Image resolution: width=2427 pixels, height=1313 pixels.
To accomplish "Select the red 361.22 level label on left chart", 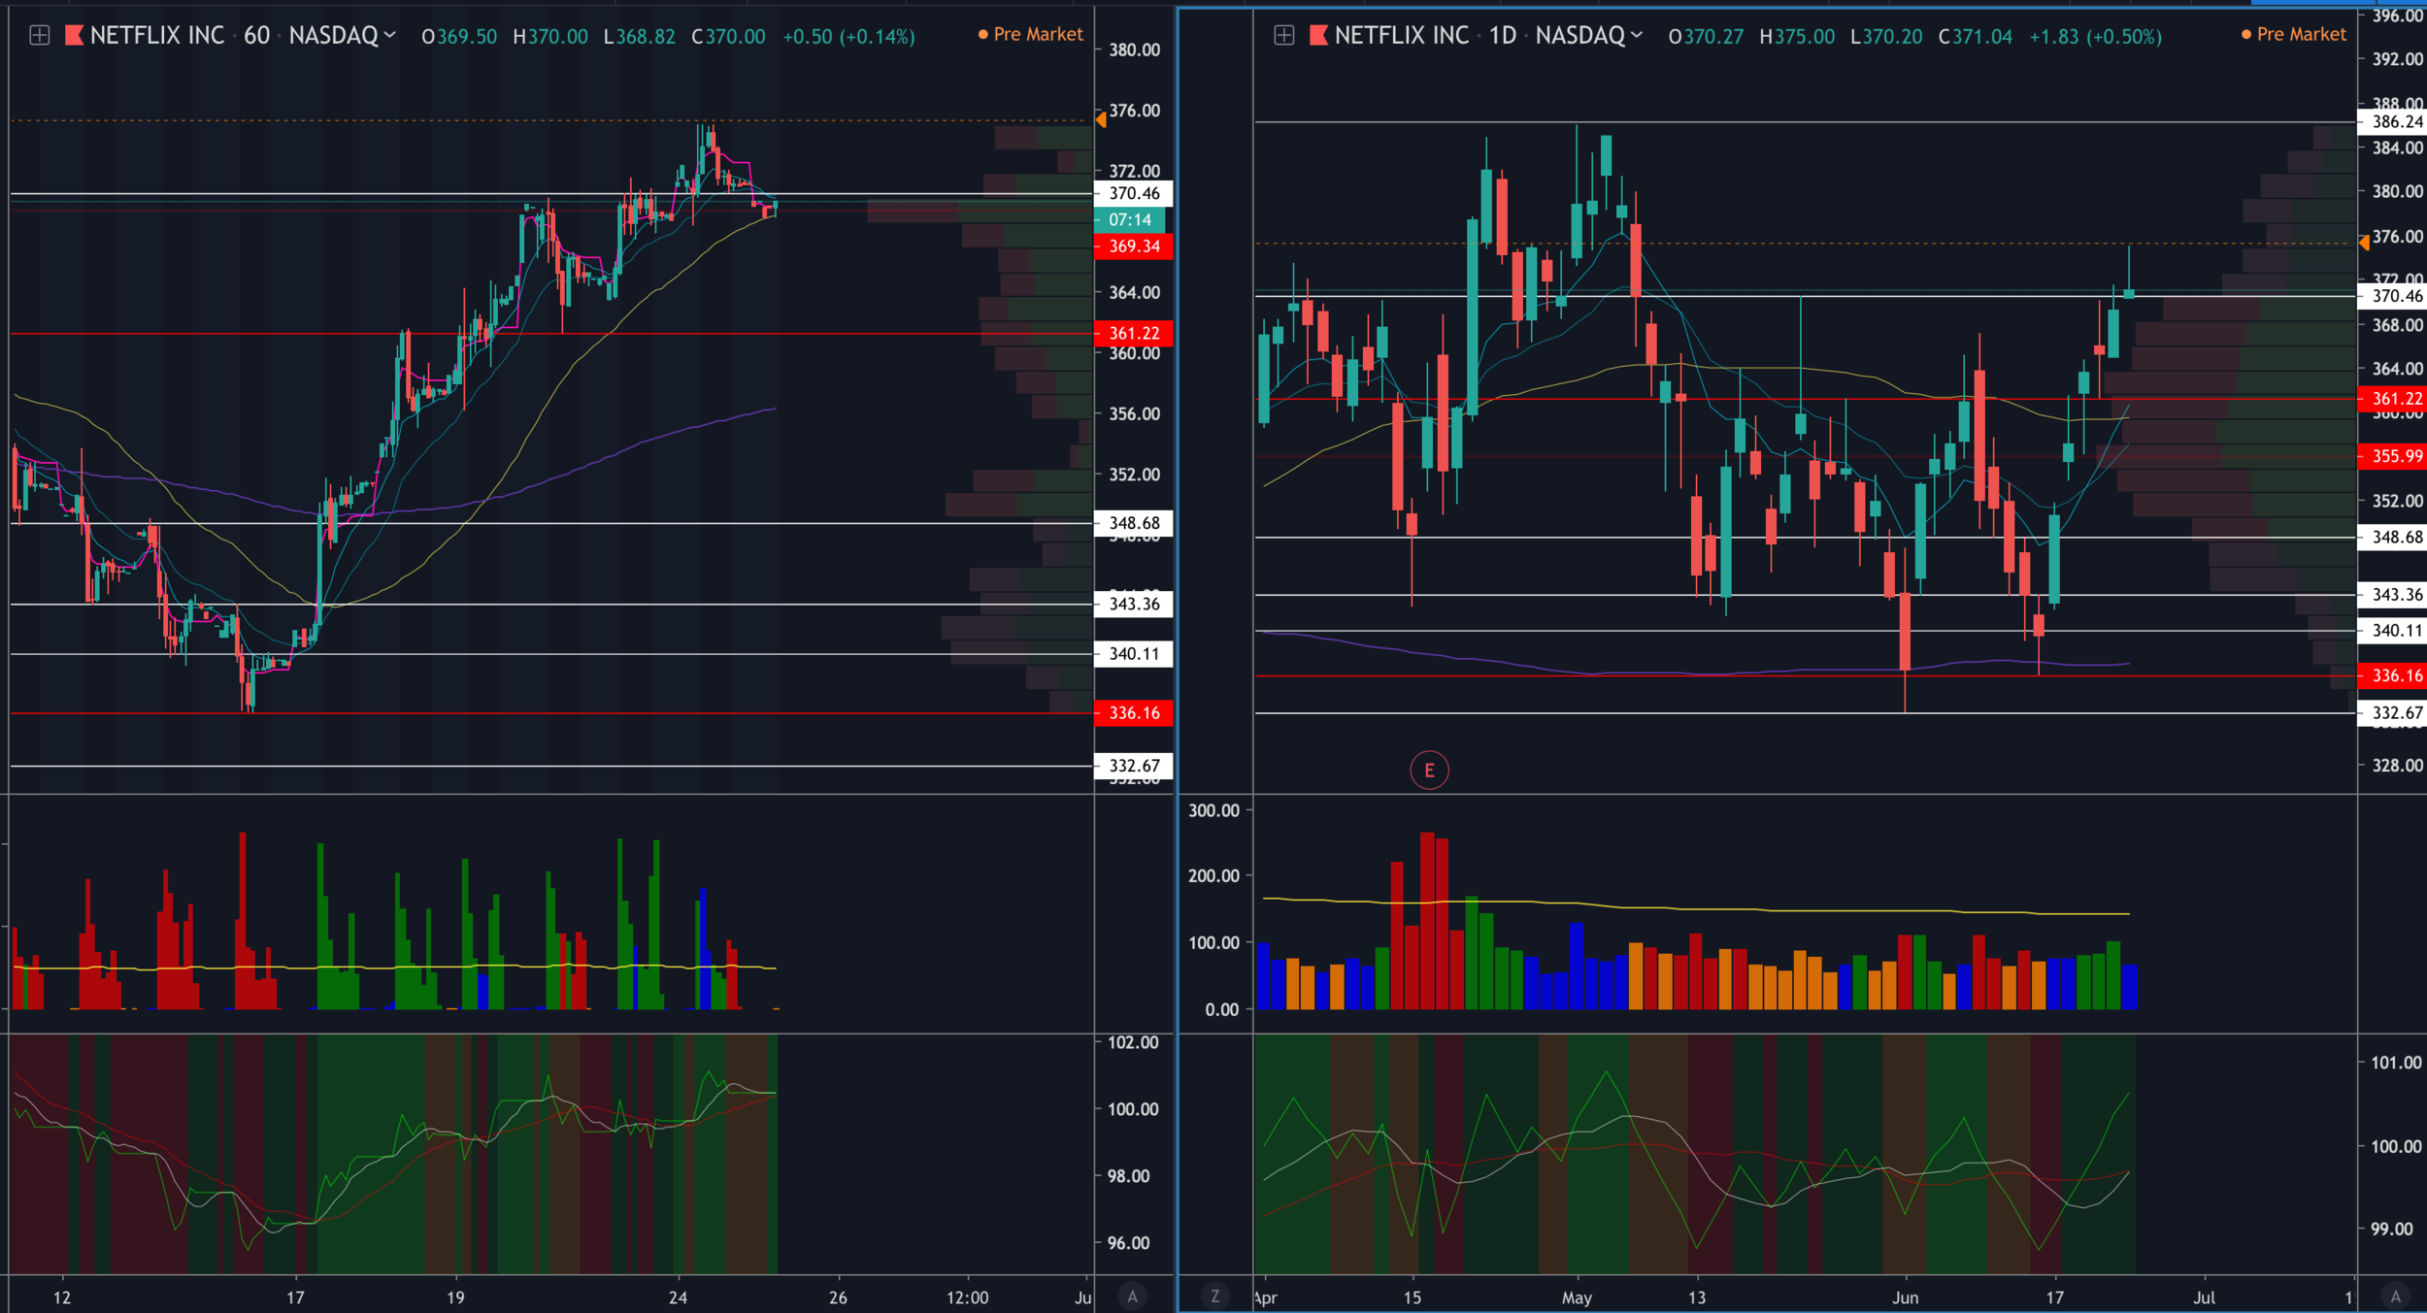I will pyautogui.click(x=1134, y=334).
